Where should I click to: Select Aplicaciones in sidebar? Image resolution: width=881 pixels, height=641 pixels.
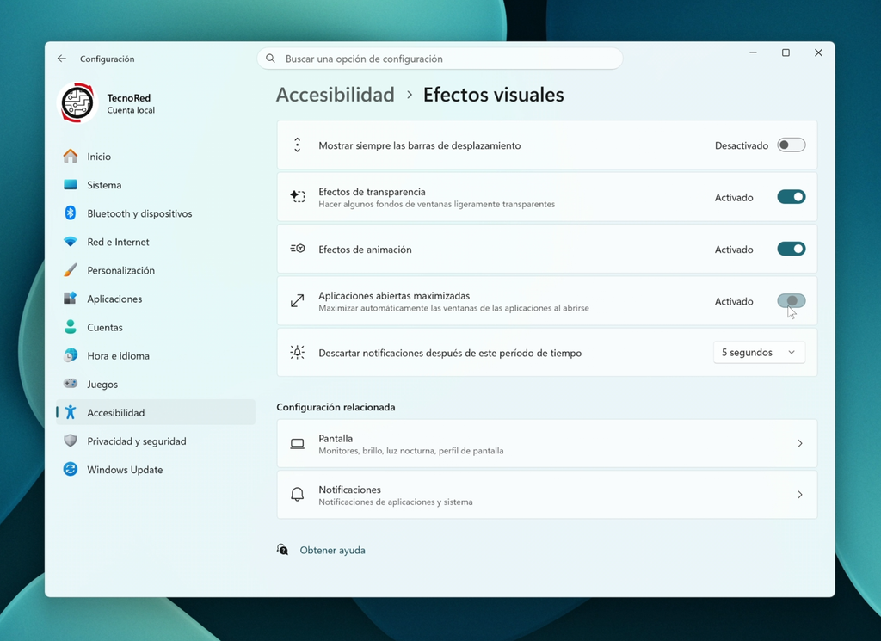[x=156, y=299]
